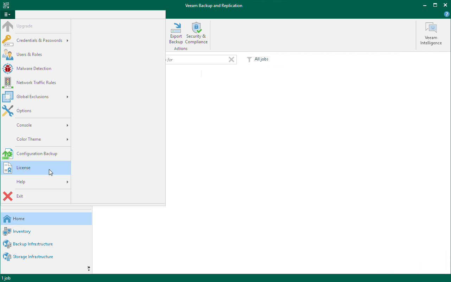Expand the Help submenu arrow
Image resolution: width=451 pixels, height=282 pixels.
pos(67,182)
